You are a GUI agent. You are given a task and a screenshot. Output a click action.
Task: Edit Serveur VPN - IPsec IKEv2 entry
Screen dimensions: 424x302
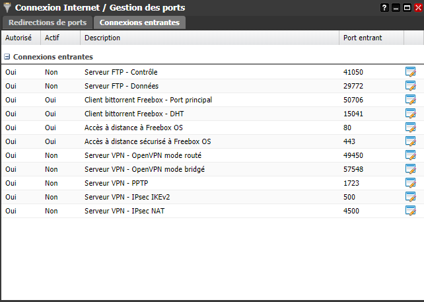pos(410,197)
